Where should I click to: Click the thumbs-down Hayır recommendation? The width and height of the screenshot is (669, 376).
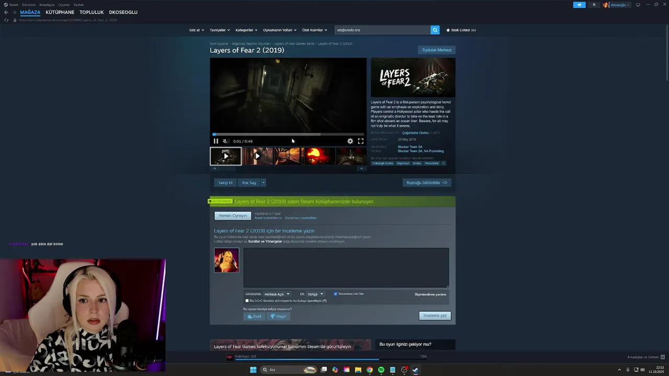(x=278, y=316)
